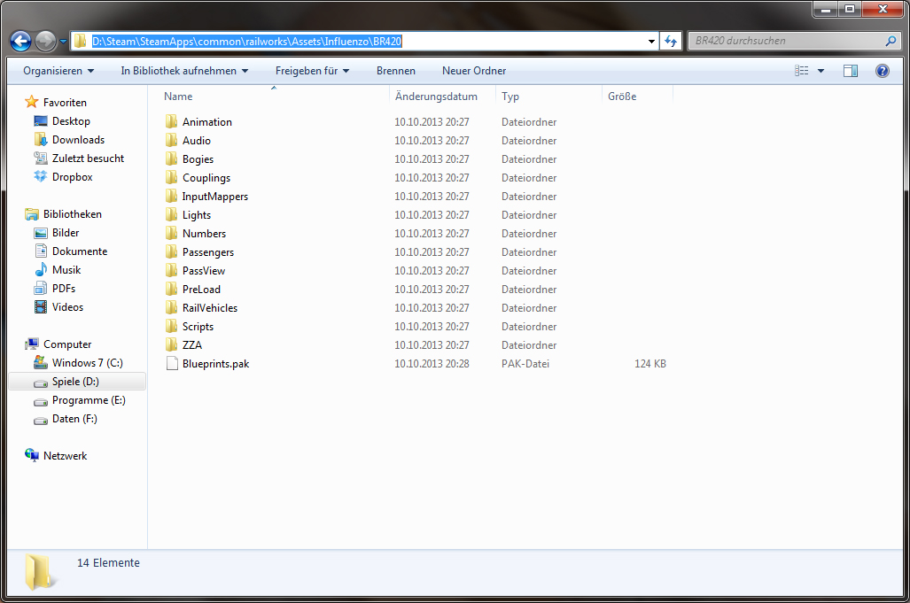Open the view options dropdown arrow

821,71
